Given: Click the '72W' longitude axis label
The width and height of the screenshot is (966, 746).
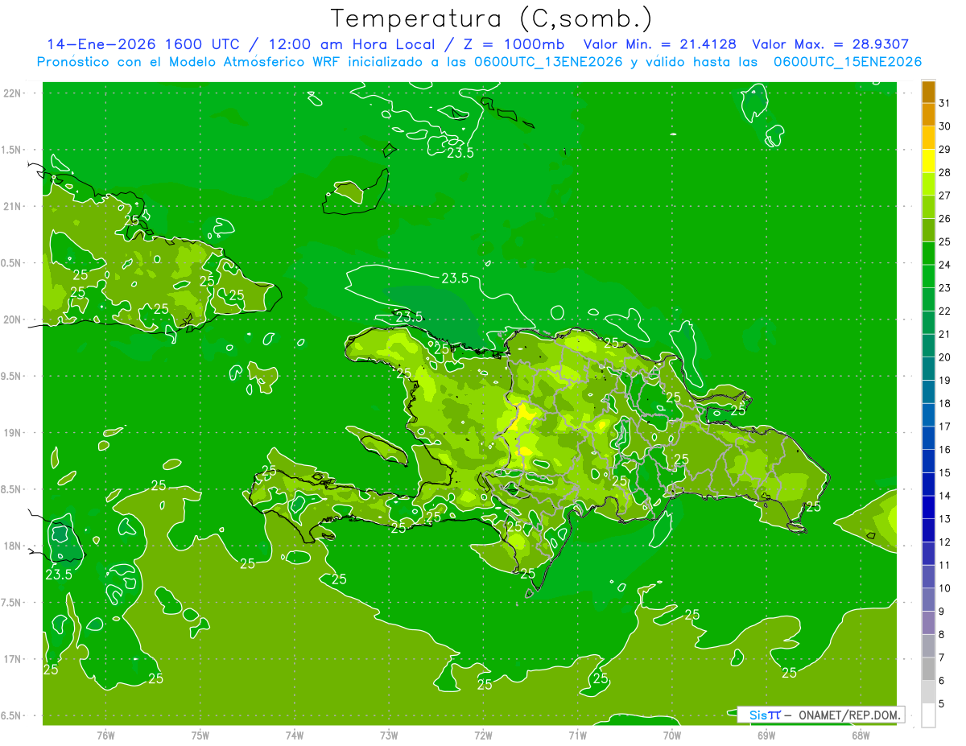Looking at the screenshot, I should pyautogui.click(x=483, y=736).
